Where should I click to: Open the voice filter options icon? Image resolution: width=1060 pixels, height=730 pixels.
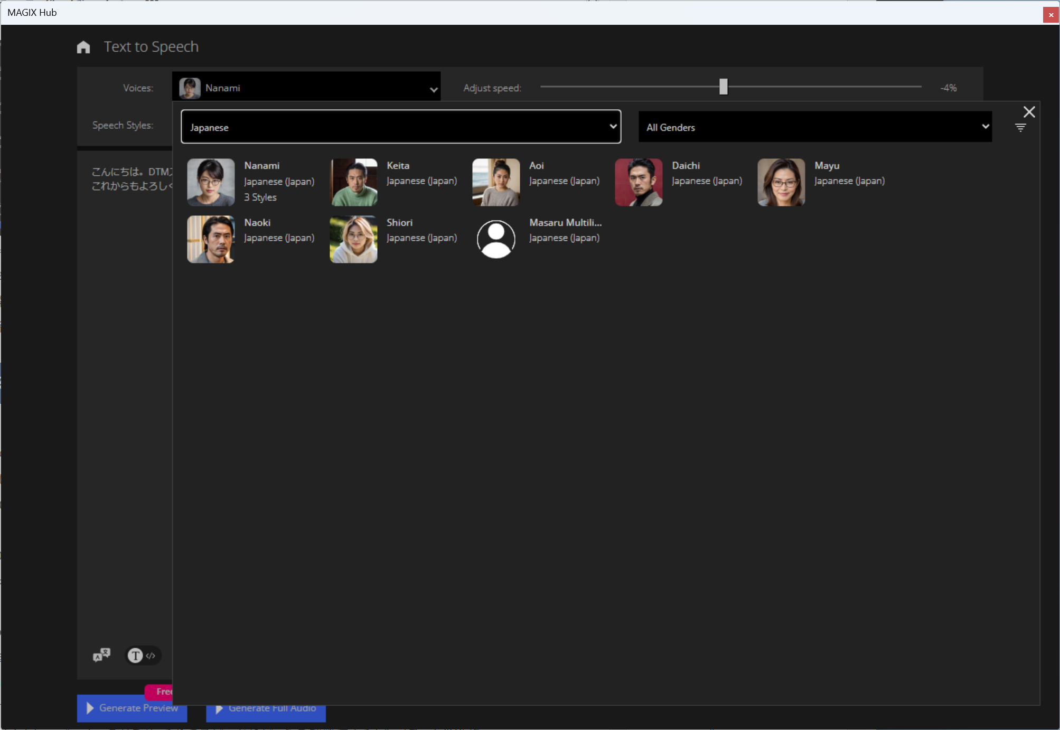[1020, 128]
